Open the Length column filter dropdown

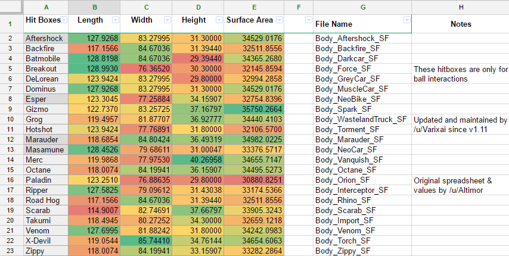point(116,20)
